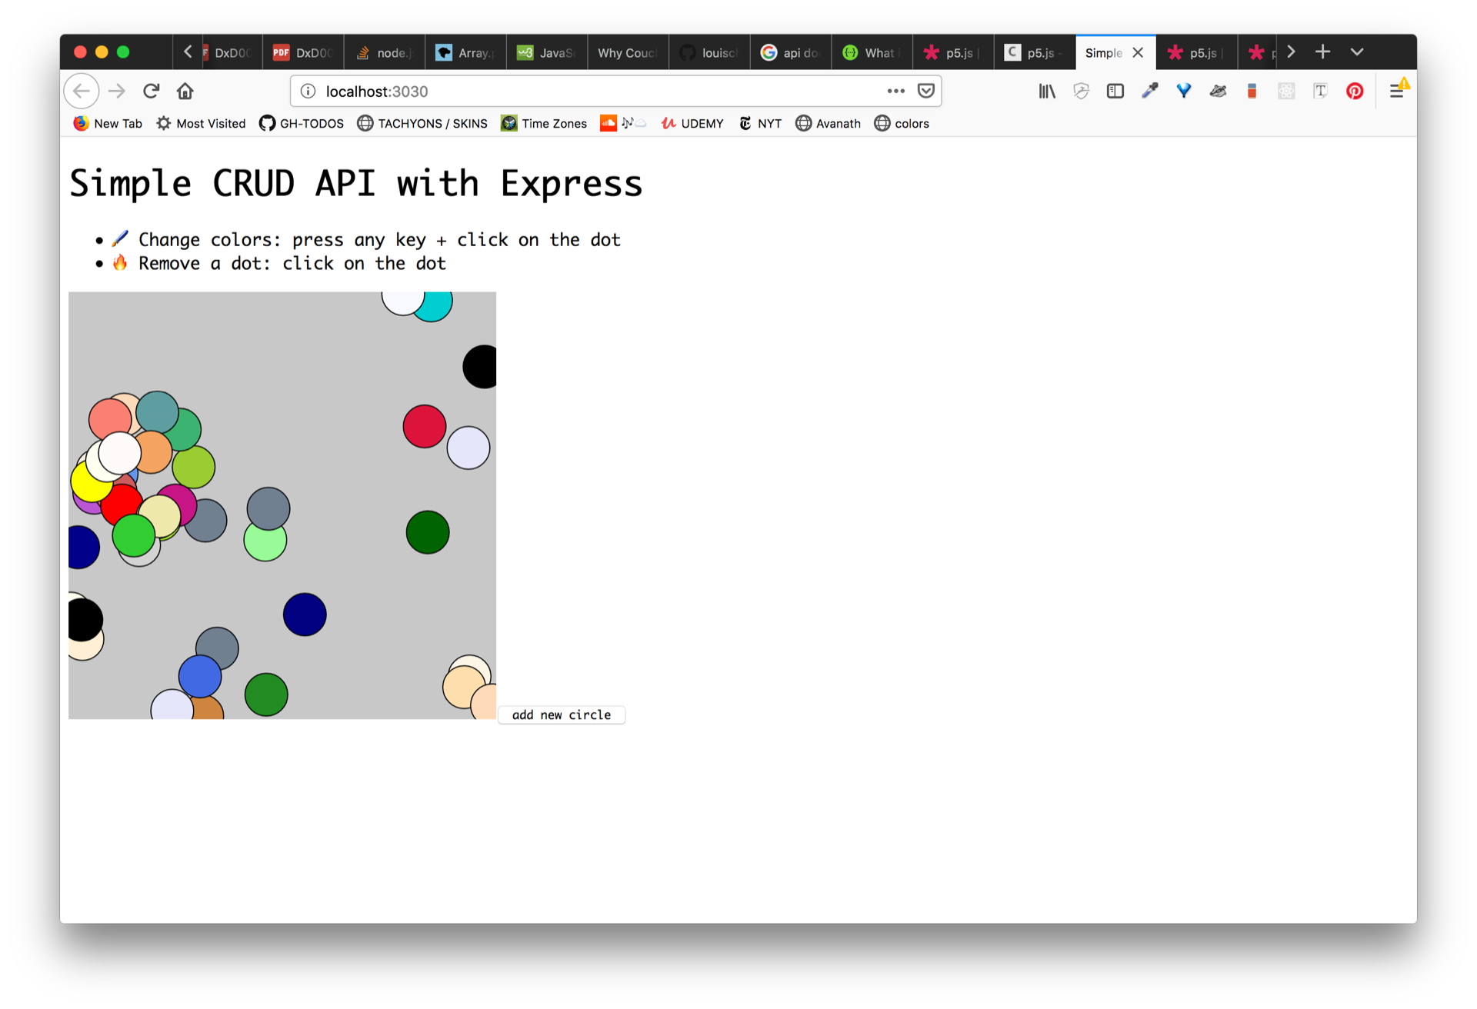Open the eyedropper color picker extension
Screen dimensions: 1477x1009
point(1149,92)
